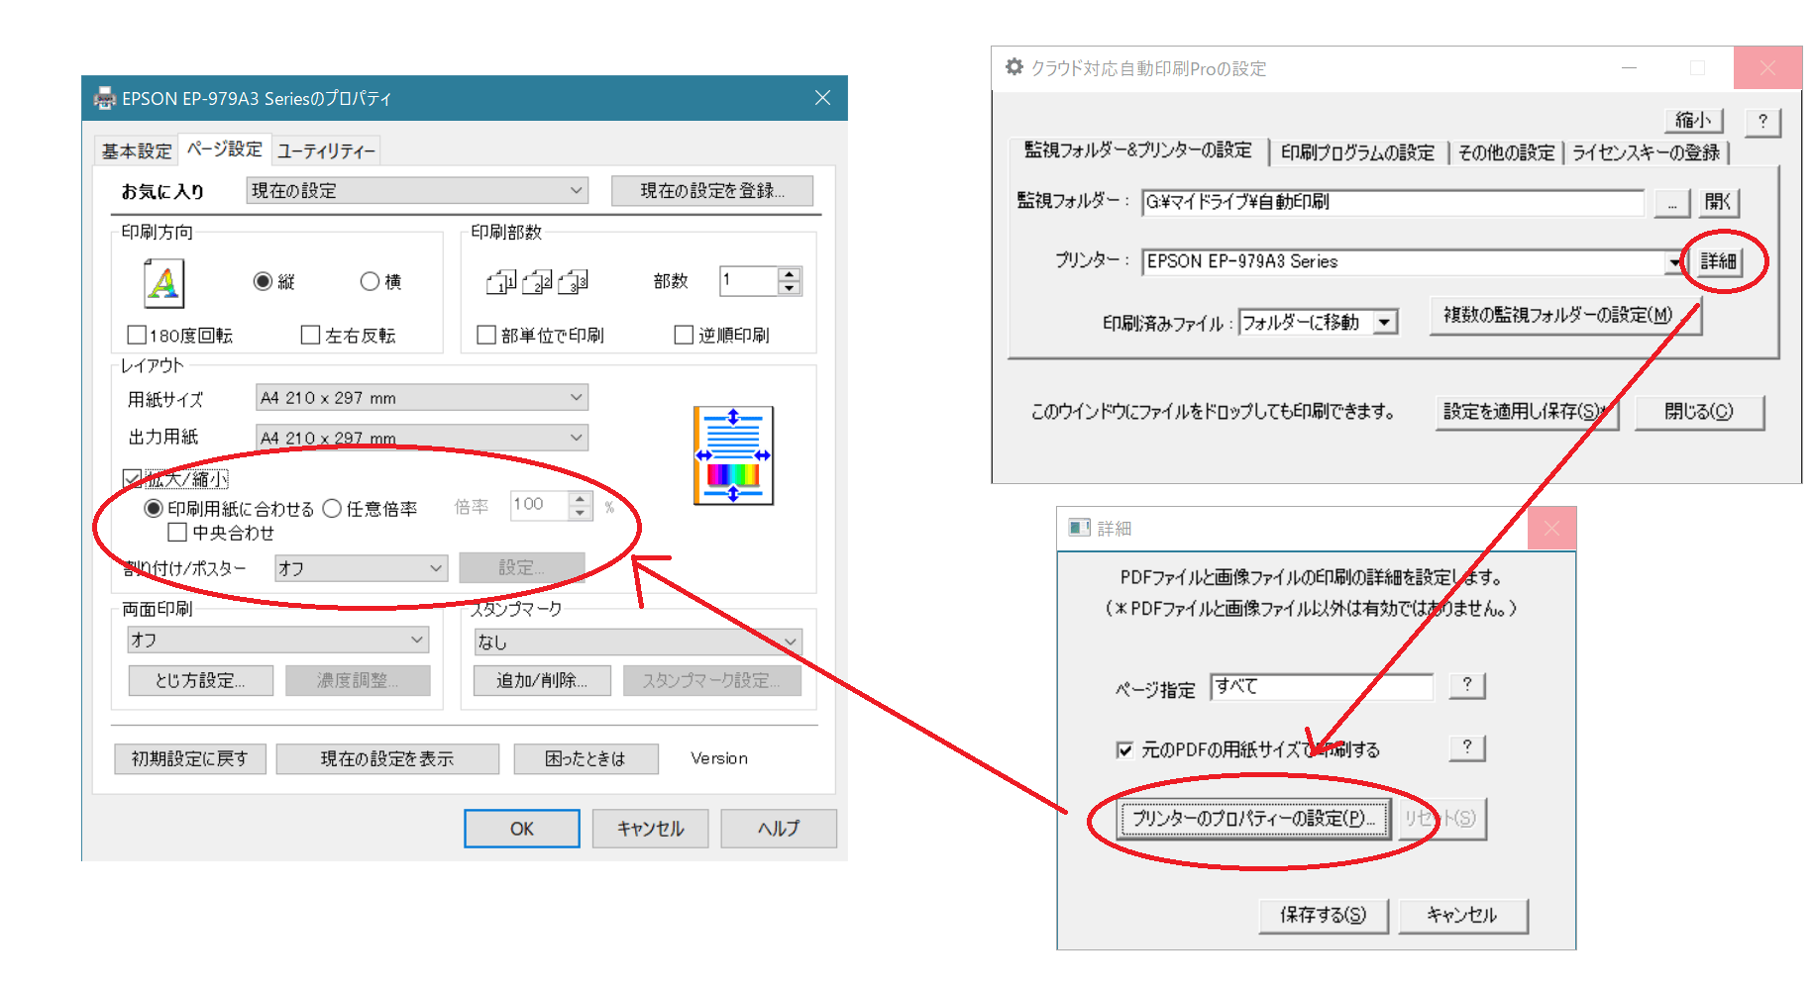Click the 開く open folder button
The width and height of the screenshot is (1813, 991).
[1718, 203]
